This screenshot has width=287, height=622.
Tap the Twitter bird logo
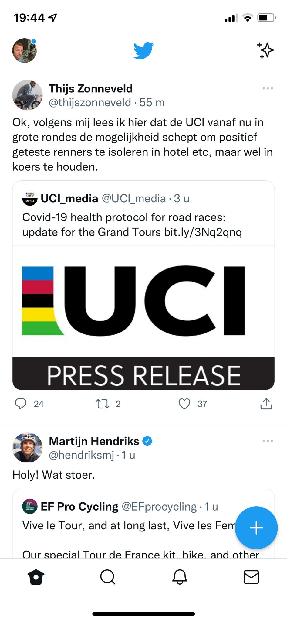[x=143, y=50]
